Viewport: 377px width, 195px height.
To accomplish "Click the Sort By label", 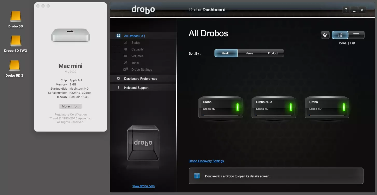I will click(195, 54).
